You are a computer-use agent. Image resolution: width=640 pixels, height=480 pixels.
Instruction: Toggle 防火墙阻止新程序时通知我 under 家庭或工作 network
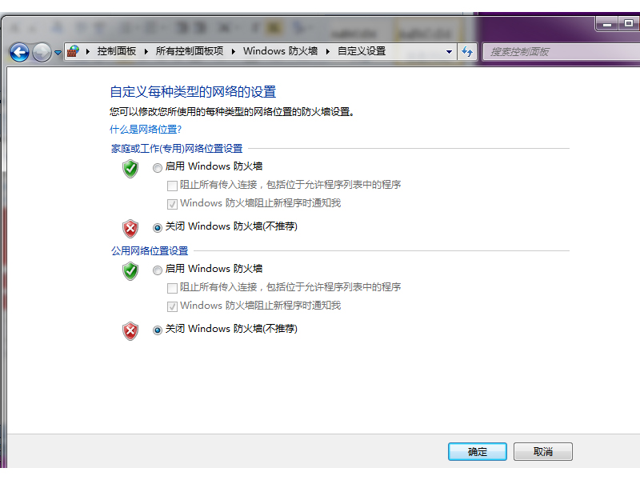pos(172,204)
